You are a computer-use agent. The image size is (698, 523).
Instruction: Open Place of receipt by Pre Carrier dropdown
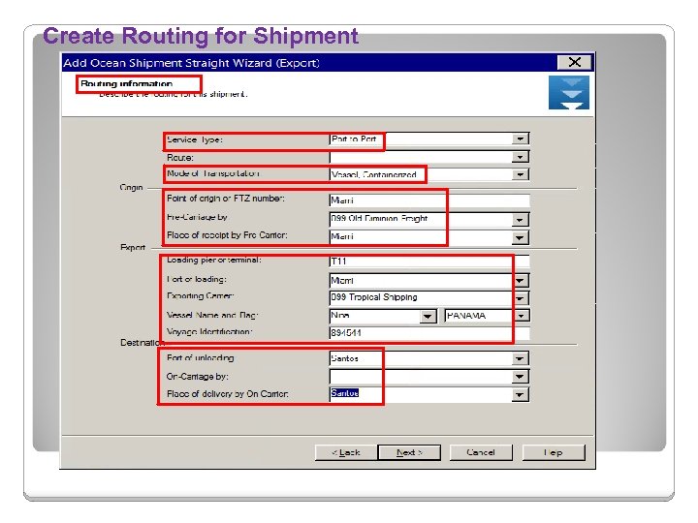click(x=520, y=237)
